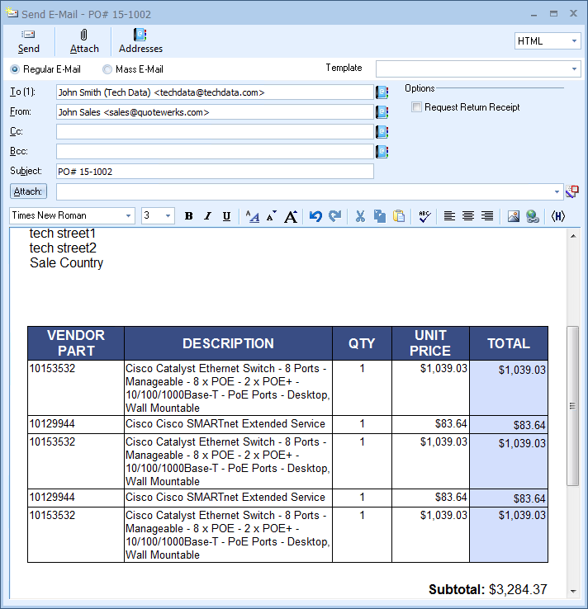
Task: Click the Undo arrow icon
Action: tap(315, 216)
